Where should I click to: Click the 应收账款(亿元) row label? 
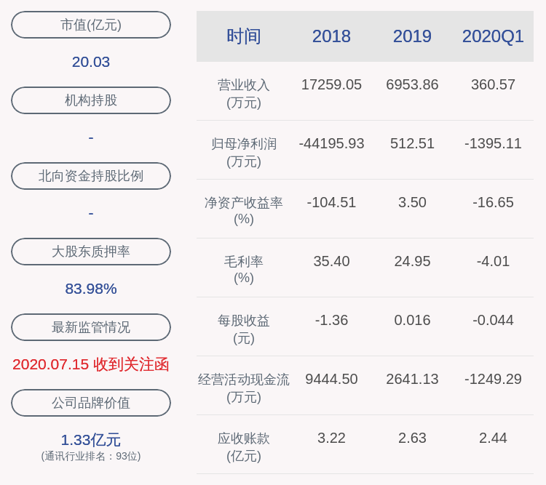(243, 446)
